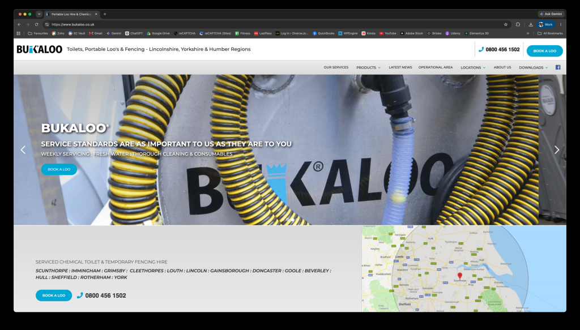580x330 pixels.
Task: Open the reCAPTCHA (Sites) bookmark
Action: [x=215, y=33]
